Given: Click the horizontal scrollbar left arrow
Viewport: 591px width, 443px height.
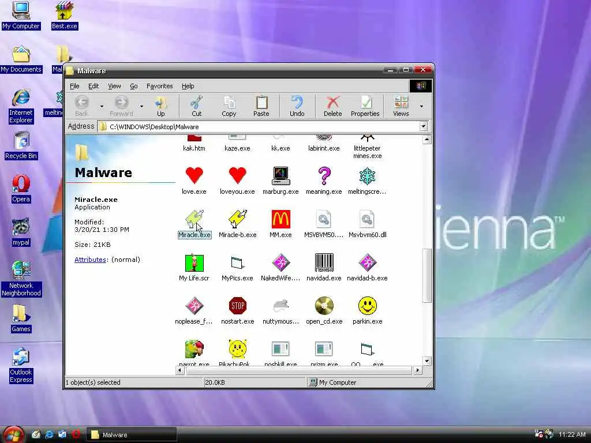Looking at the screenshot, I should click(180, 370).
